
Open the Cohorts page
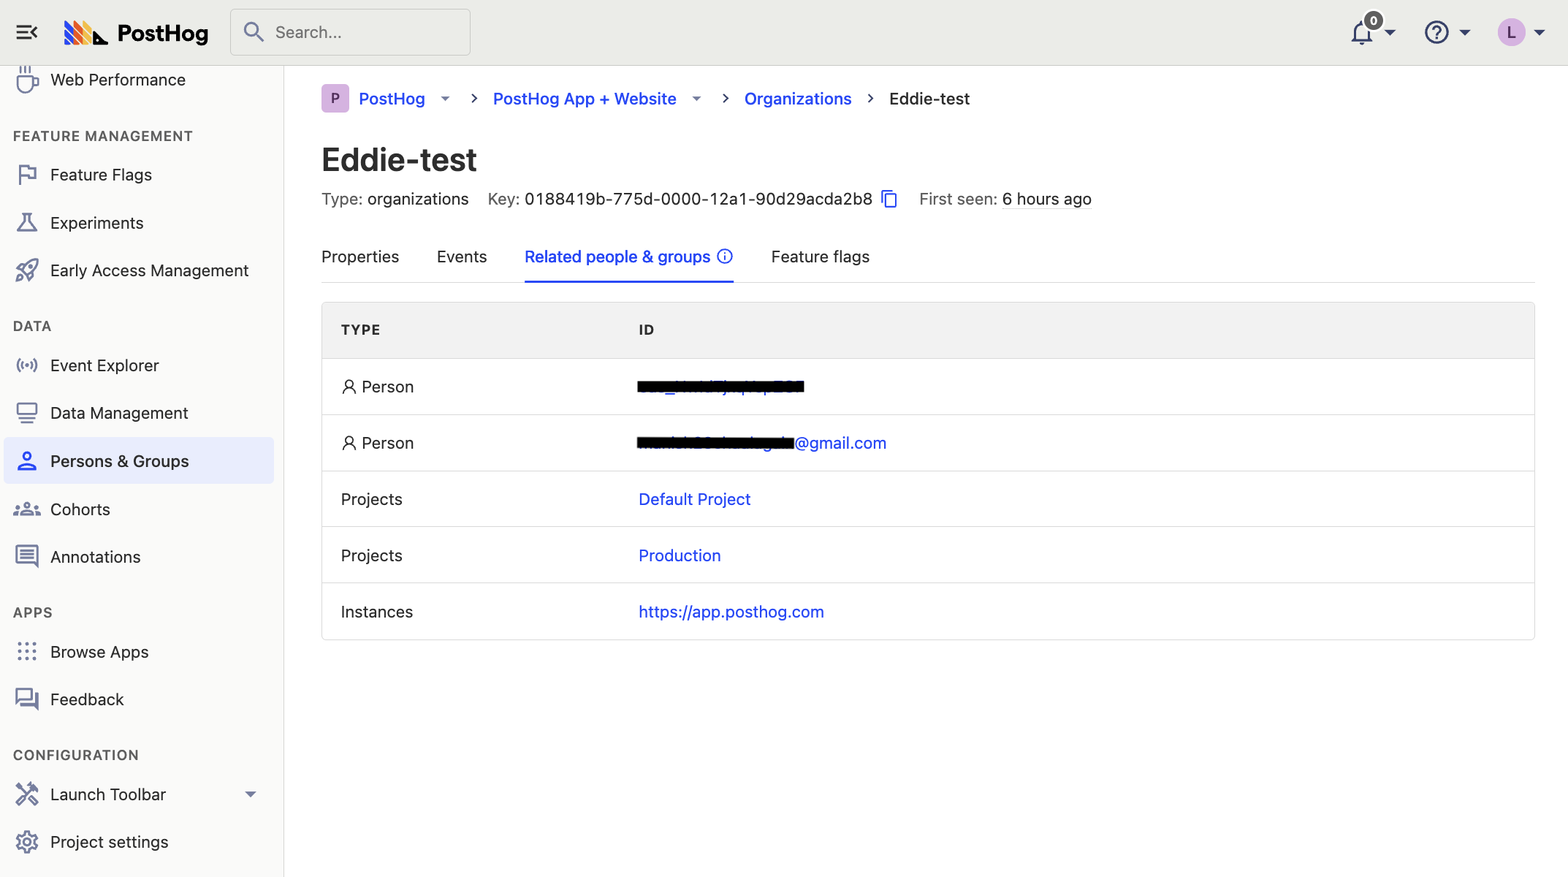(80, 509)
